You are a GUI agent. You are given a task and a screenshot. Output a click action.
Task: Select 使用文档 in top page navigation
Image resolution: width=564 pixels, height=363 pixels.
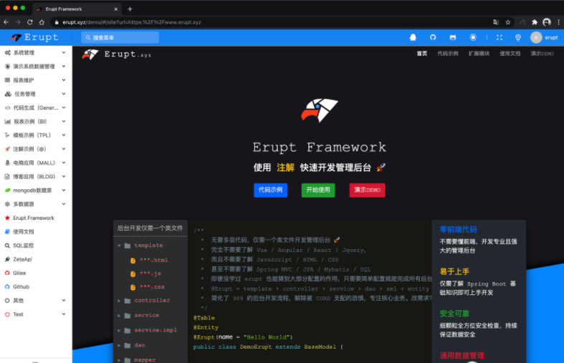[510, 54]
